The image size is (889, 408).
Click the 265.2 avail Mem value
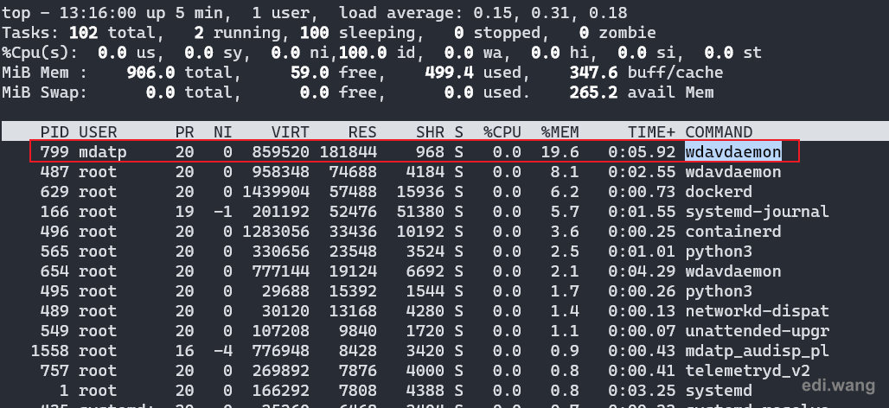(x=593, y=92)
